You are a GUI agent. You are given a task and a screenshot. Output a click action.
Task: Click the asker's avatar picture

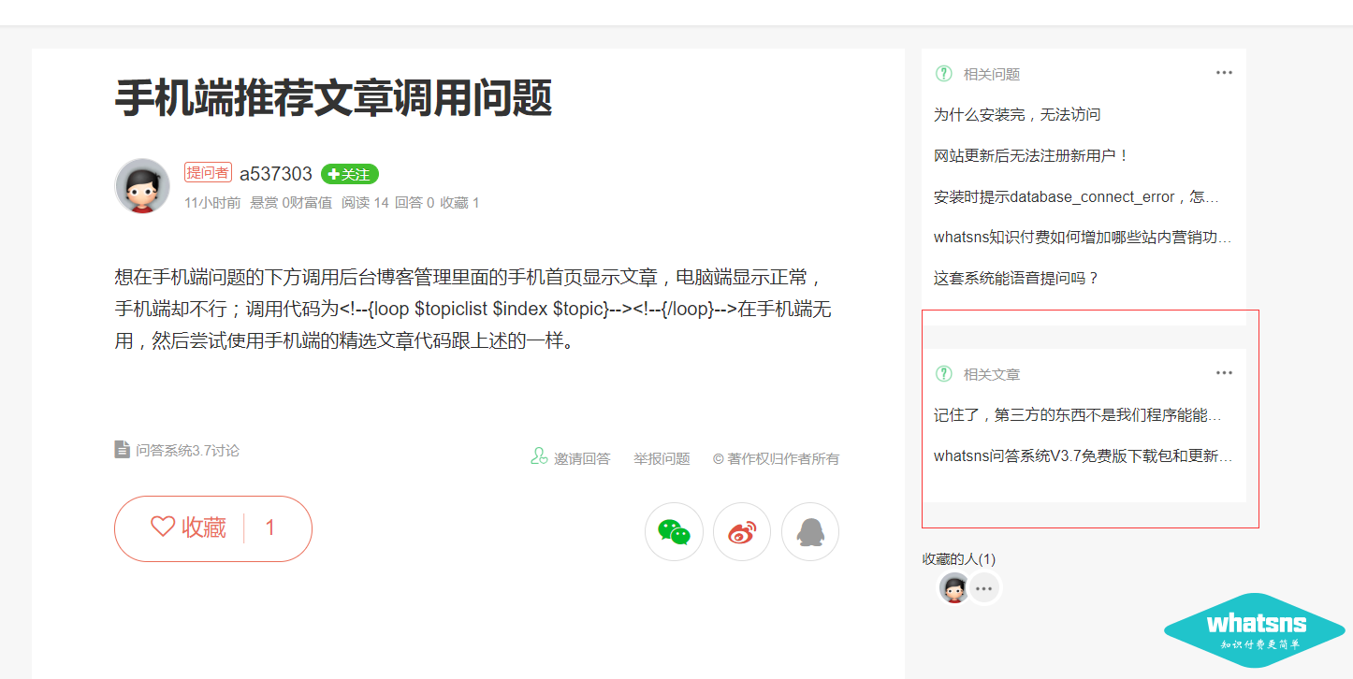[x=142, y=186]
